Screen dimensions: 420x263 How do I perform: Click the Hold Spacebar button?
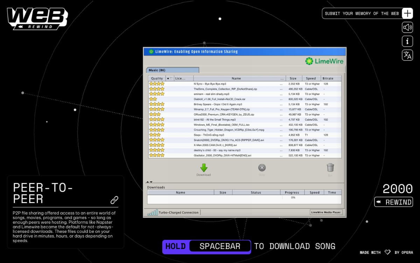point(206,247)
